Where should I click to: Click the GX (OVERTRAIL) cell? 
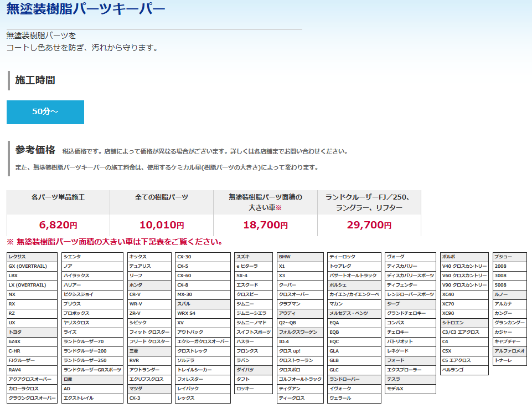(x=32, y=266)
